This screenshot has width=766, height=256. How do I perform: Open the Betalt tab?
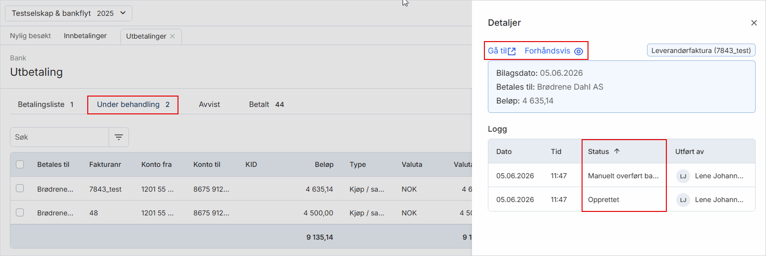266,104
